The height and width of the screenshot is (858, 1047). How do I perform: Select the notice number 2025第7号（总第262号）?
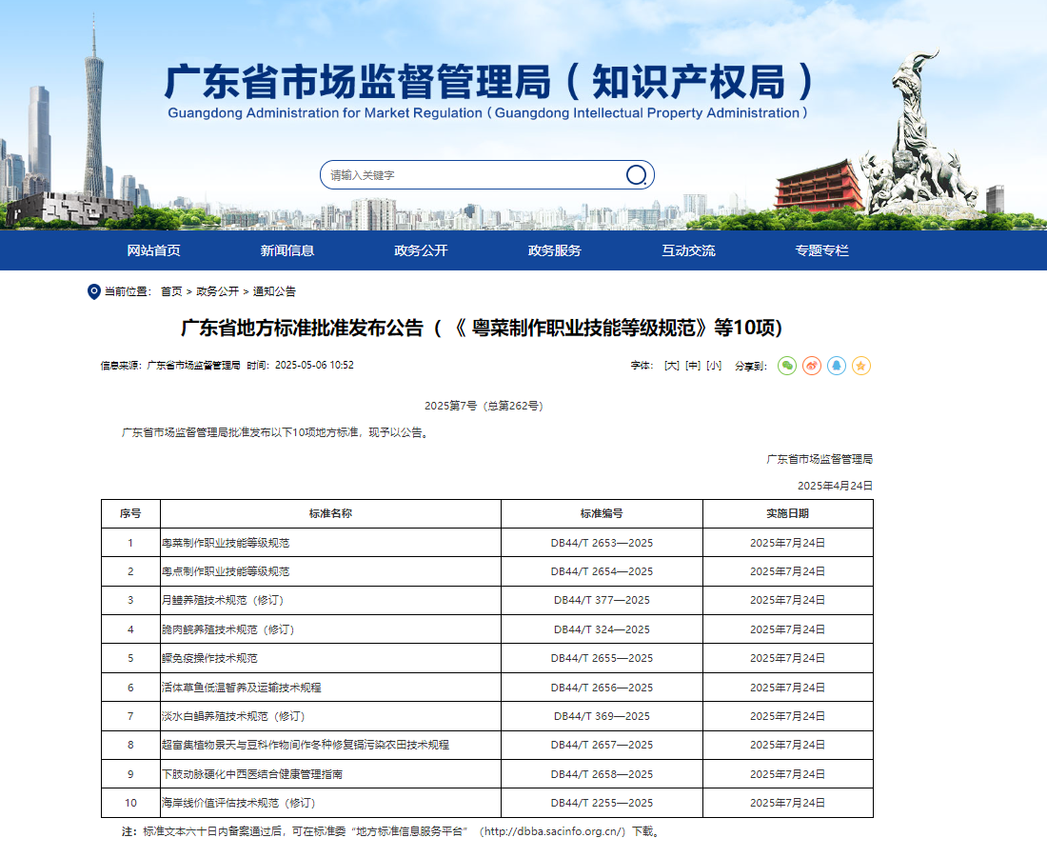point(484,406)
